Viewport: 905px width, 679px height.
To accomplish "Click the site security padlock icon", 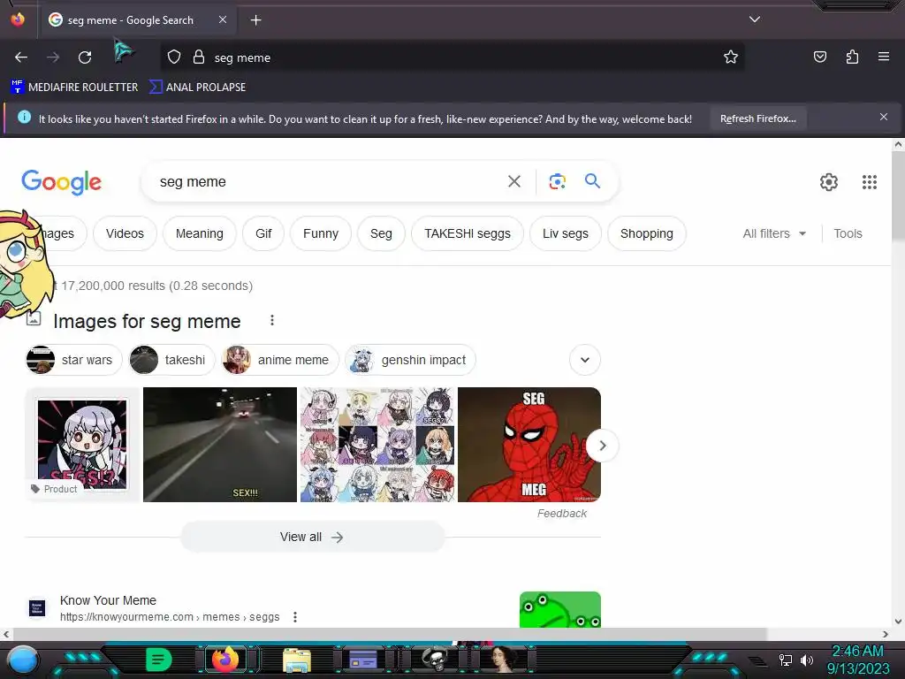I will tap(199, 57).
